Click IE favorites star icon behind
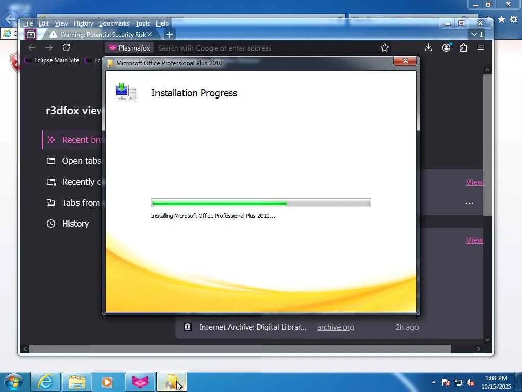Viewport: 522px width, 392px height. click(502, 20)
